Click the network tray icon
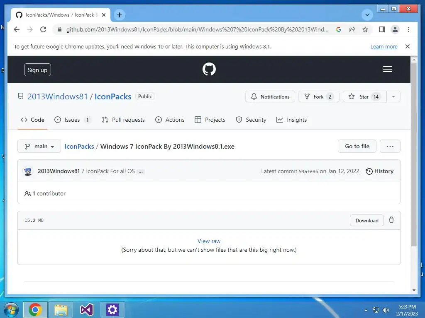This screenshot has height=318, width=425. click(x=376, y=310)
